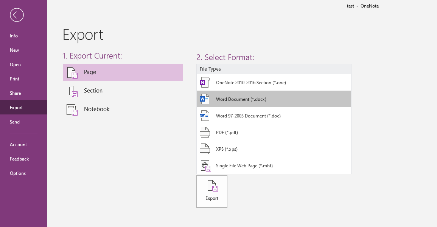Select 'XPS (*.xps)' format
The width and height of the screenshot is (437, 227).
[x=274, y=149]
